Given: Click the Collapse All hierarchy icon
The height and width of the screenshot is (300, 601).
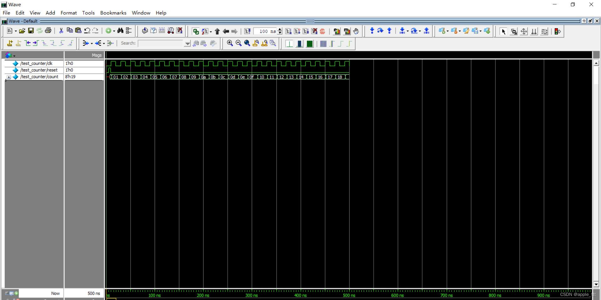Looking at the screenshot, I should pos(129,31).
